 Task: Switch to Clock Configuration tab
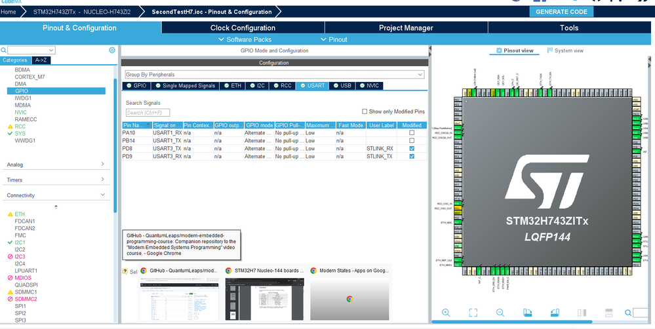(243, 28)
